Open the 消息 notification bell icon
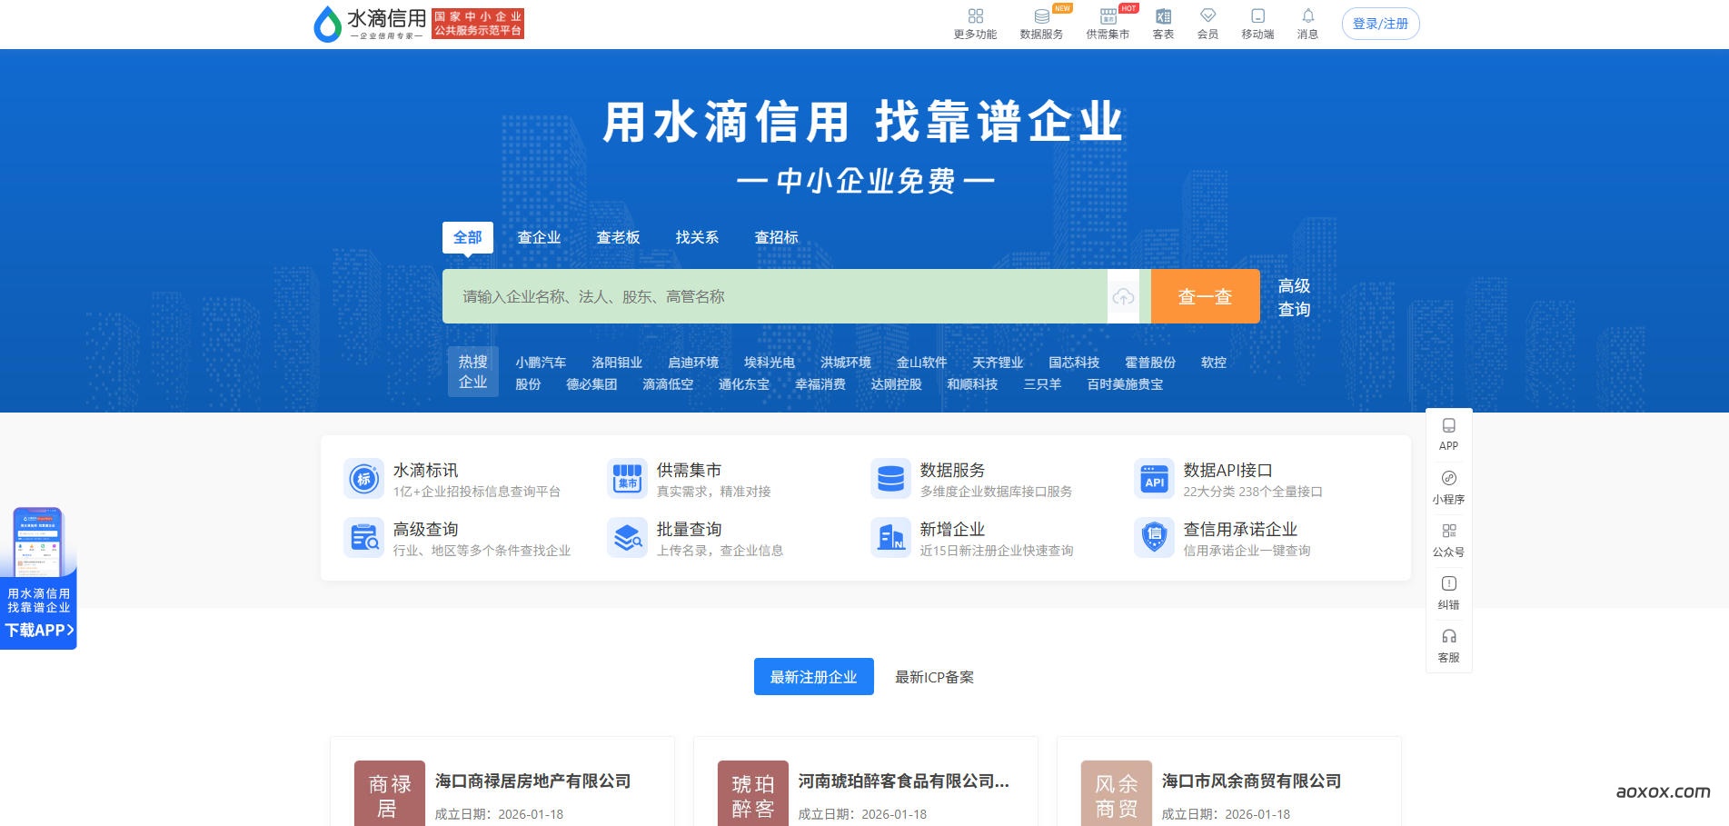Viewport: 1729px width, 826px height. pyautogui.click(x=1308, y=17)
